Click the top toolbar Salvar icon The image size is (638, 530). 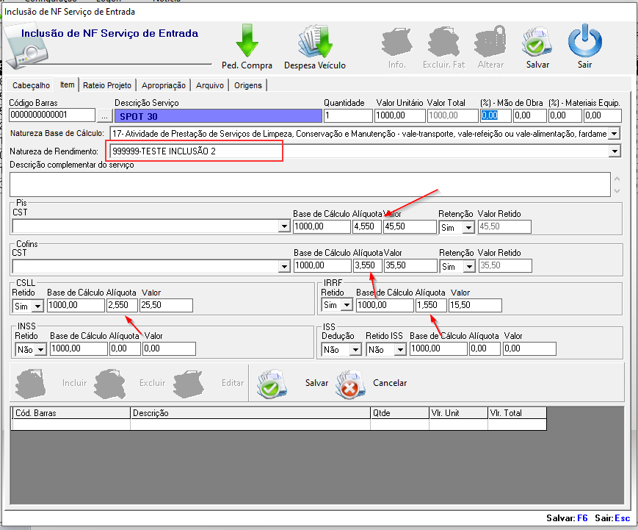tap(537, 42)
